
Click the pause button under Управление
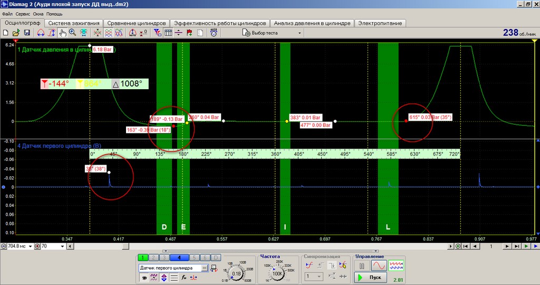362,265
